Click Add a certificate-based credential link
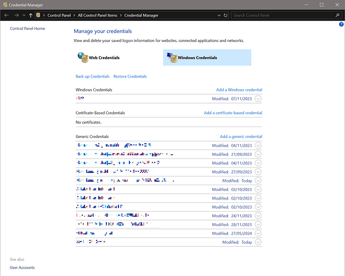Screen dimensions: 345x276 (x=233, y=113)
